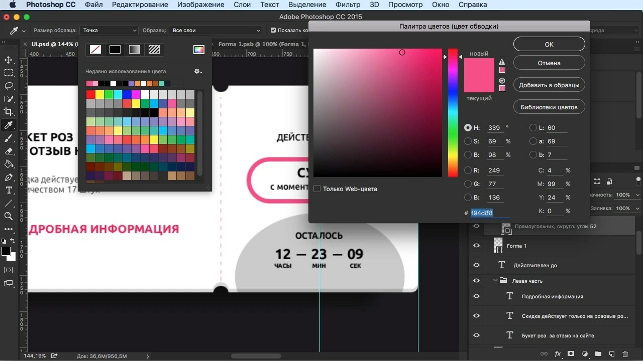Click the vertical hue slider strip

453,113
